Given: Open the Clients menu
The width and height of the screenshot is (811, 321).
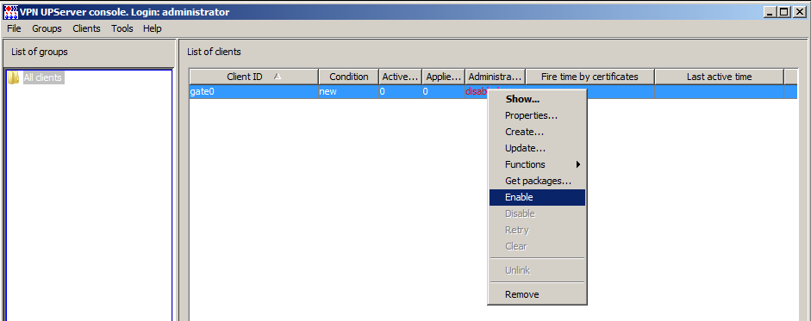Looking at the screenshot, I should coord(86,28).
